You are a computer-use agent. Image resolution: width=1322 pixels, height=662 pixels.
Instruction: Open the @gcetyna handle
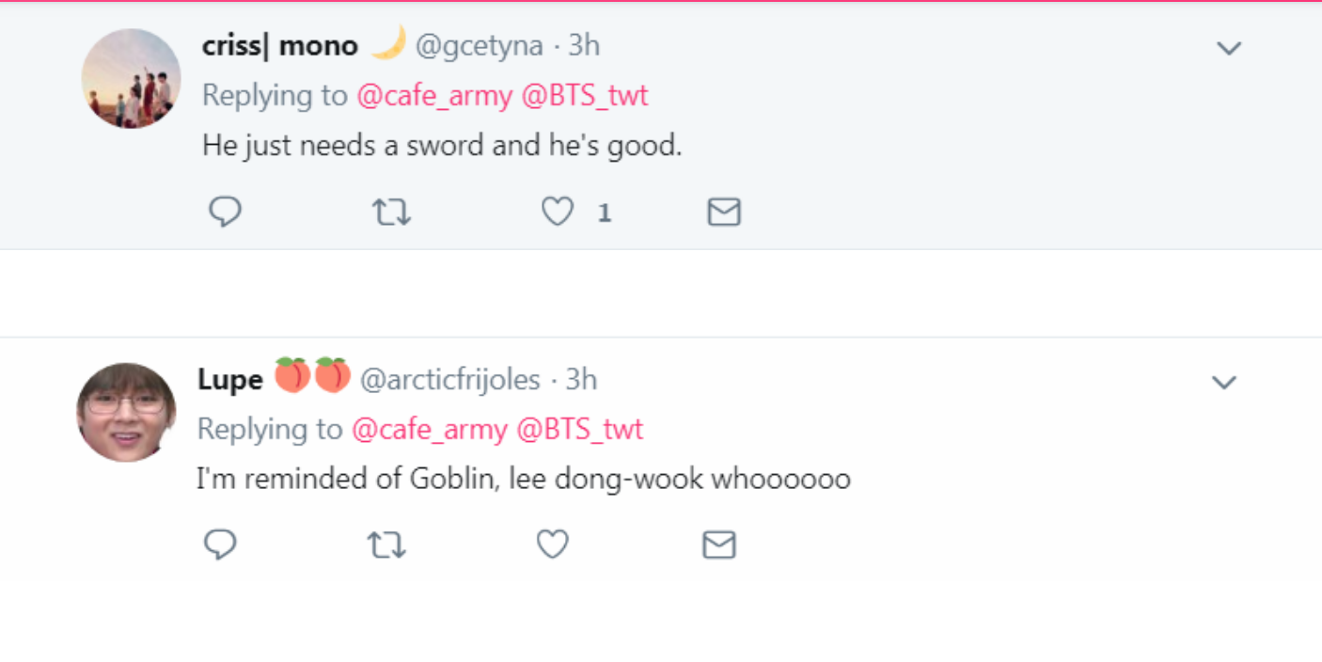480,46
